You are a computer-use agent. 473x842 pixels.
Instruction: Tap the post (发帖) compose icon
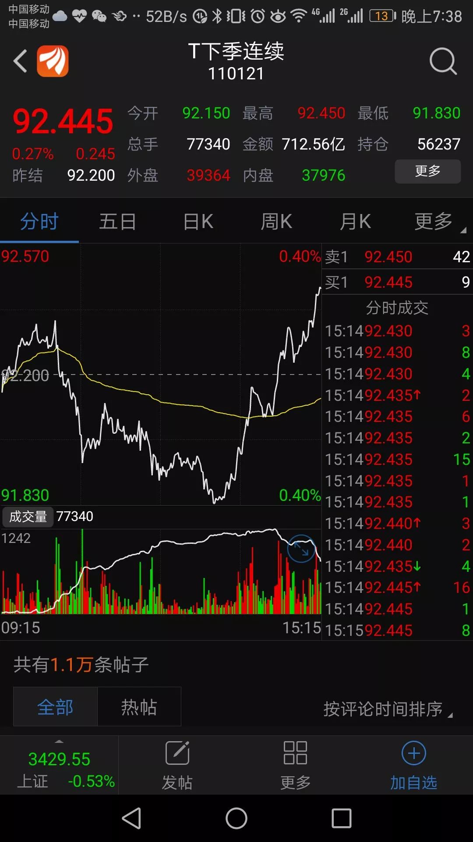[177, 753]
